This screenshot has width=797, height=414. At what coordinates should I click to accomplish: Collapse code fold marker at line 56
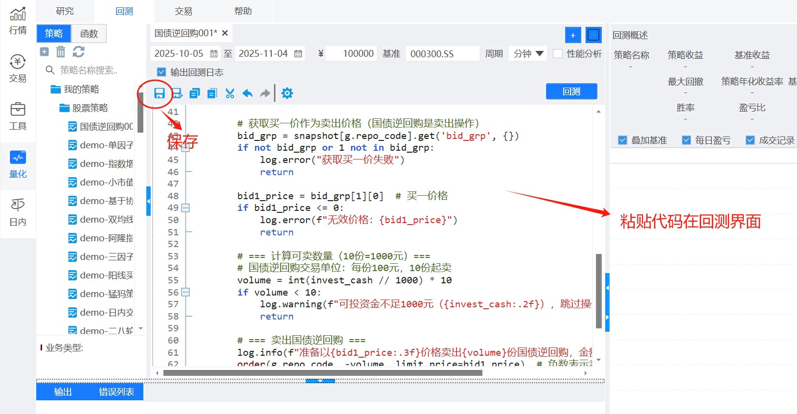point(185,292)
